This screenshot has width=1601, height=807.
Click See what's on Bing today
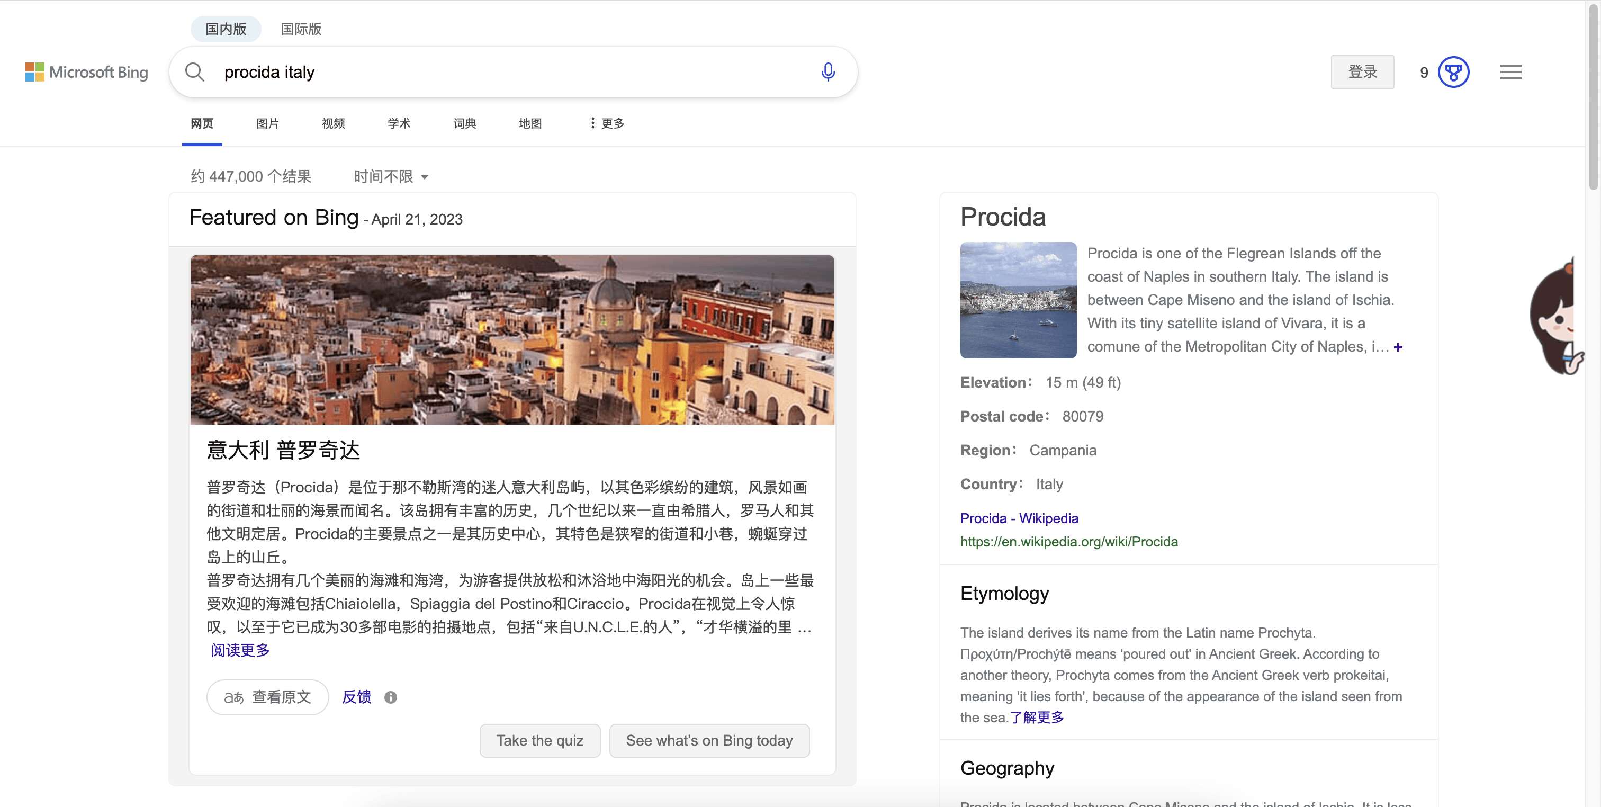point(709,740)
